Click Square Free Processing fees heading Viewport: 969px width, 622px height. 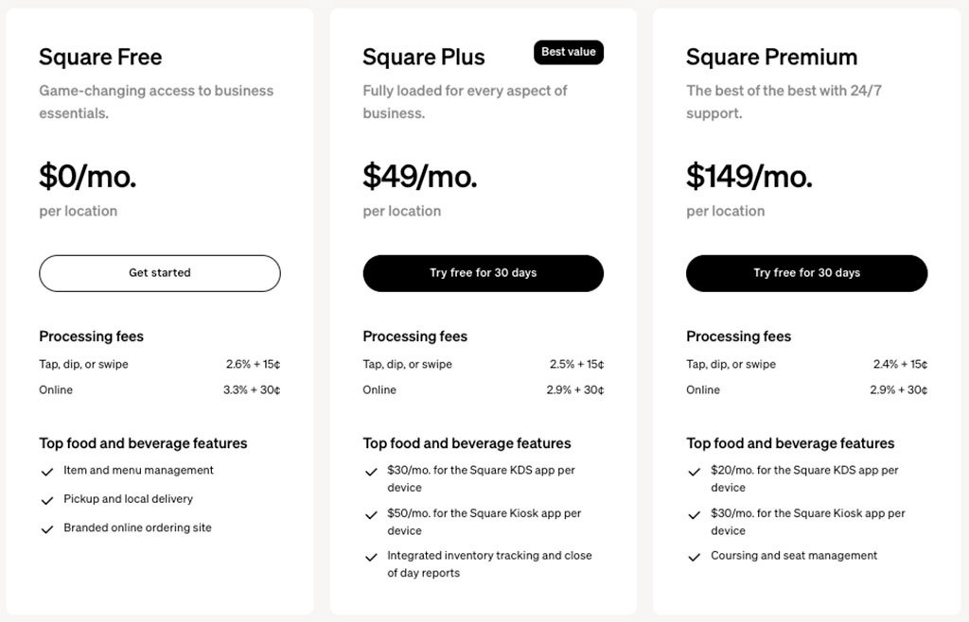point(92,337)
